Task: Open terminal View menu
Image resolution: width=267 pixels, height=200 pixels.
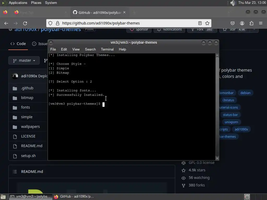Action: click(76, 49)
